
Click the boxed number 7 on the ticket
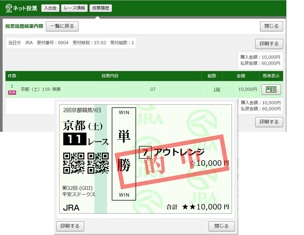tap(145, 152)
